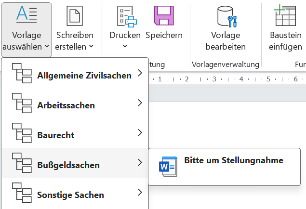
Task: Expand the Arbeitssachen submenu chevron
Action: (x=140, y=103)
